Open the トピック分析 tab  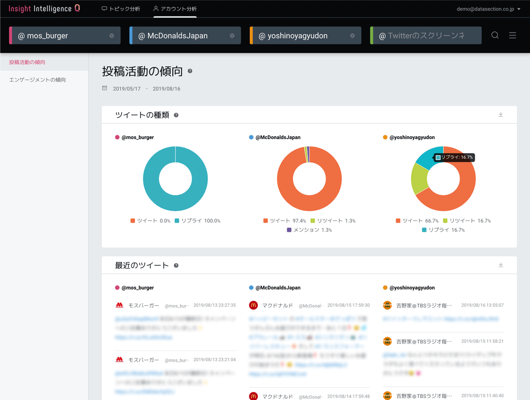click(121, 9)
